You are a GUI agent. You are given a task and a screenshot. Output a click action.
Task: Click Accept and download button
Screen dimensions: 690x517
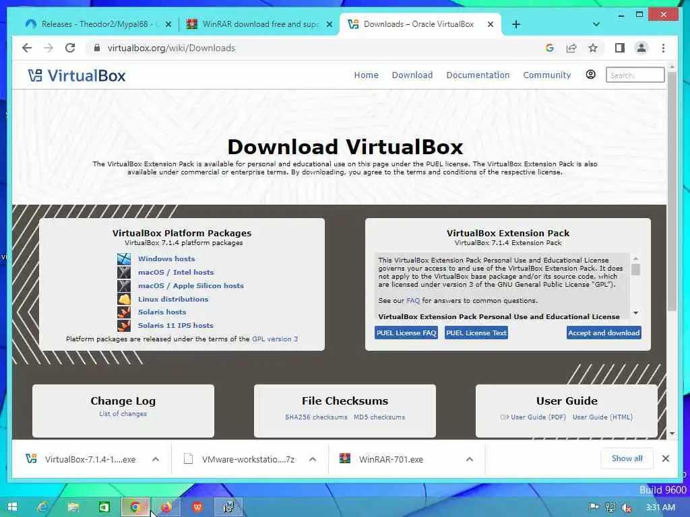pos(604,333)
